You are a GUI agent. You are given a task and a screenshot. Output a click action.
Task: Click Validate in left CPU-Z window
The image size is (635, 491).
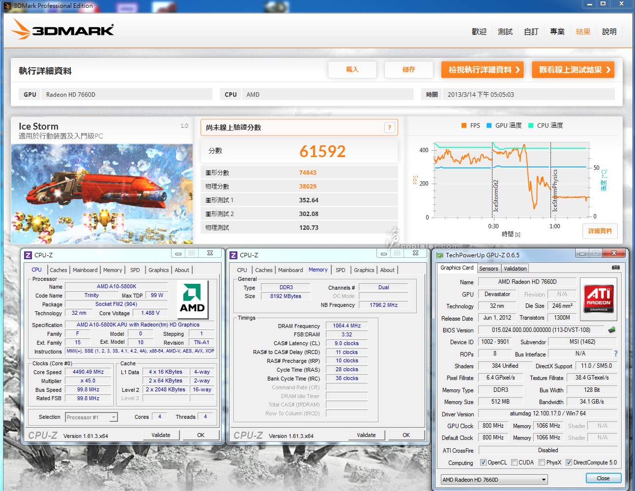pyautogui.click(x=161, y=435)
